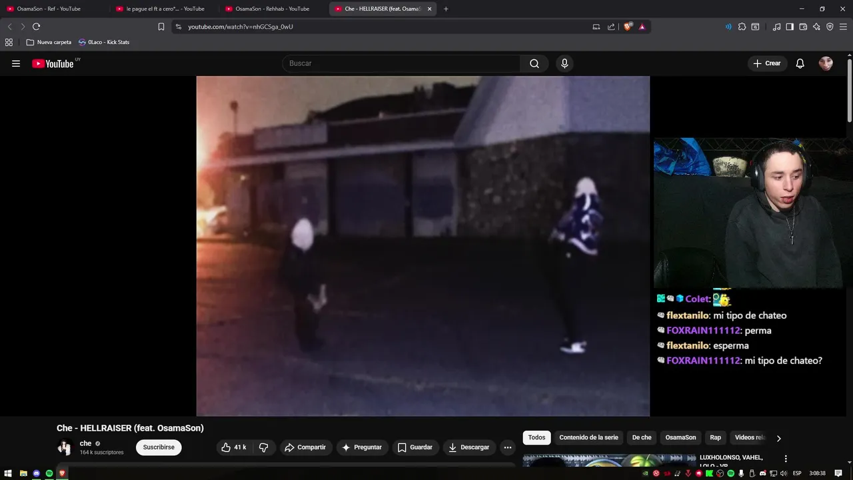Open Brave Wallet icon
This screenshot has width=853, height=480.
(803, 27)
